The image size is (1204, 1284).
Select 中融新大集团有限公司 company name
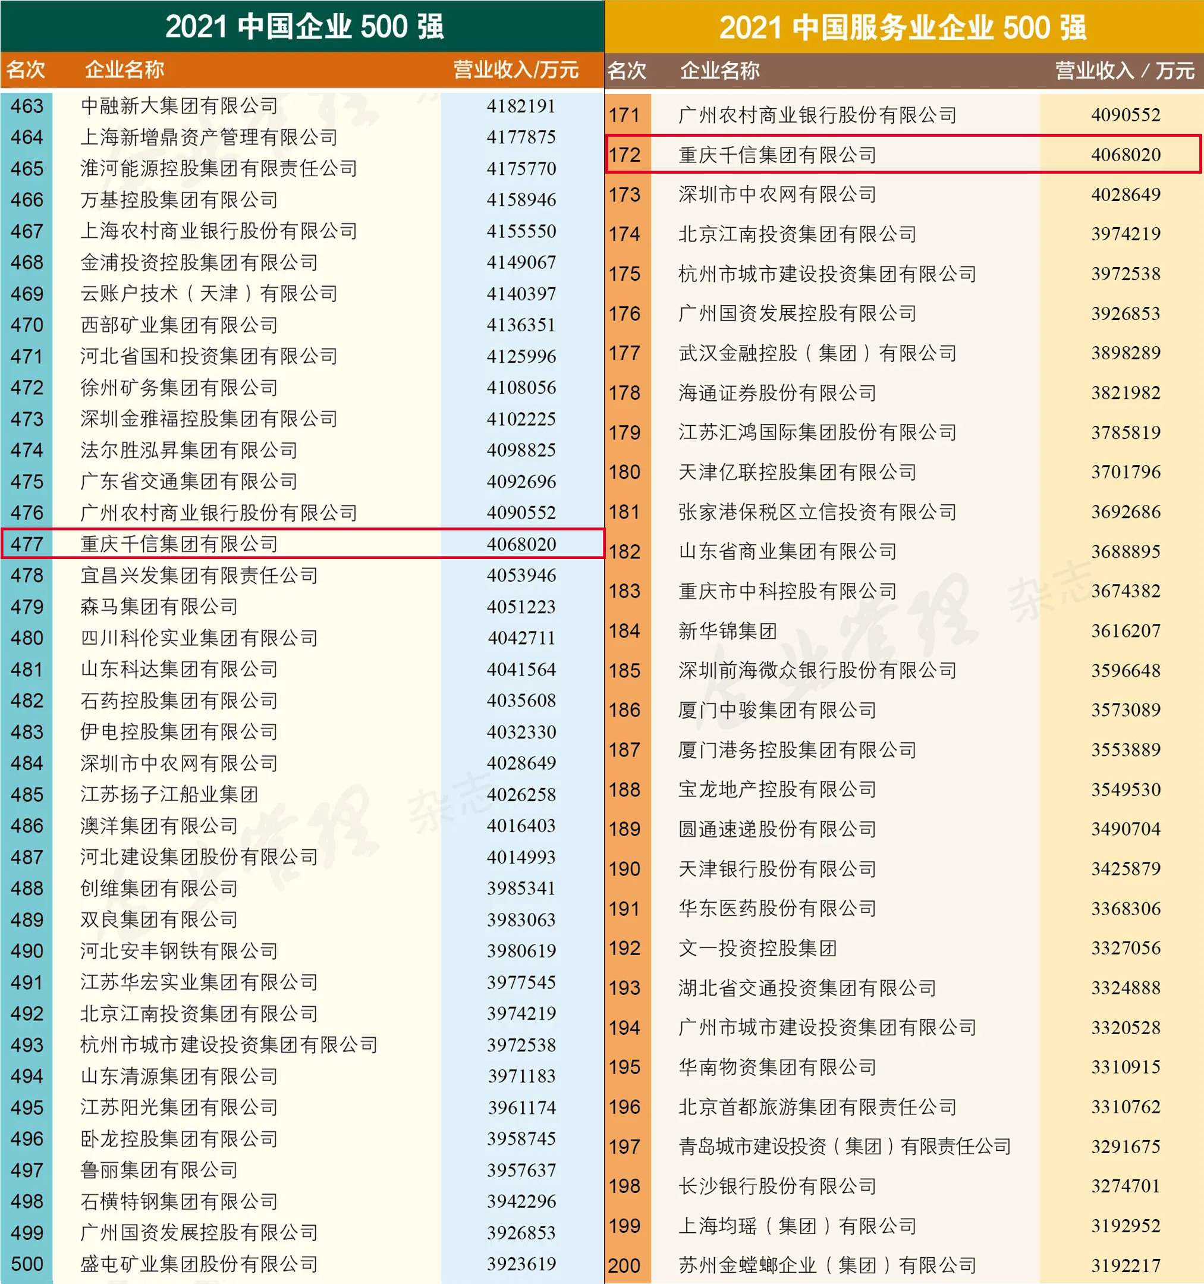[x=180, y=105]
